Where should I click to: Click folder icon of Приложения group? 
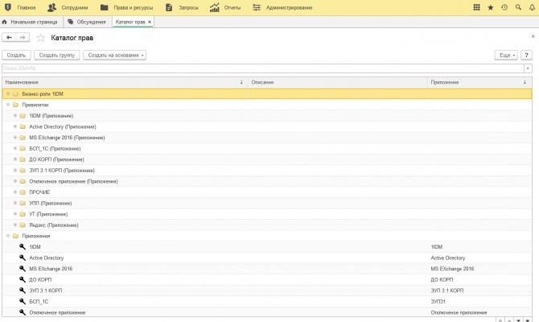(15, 236)
